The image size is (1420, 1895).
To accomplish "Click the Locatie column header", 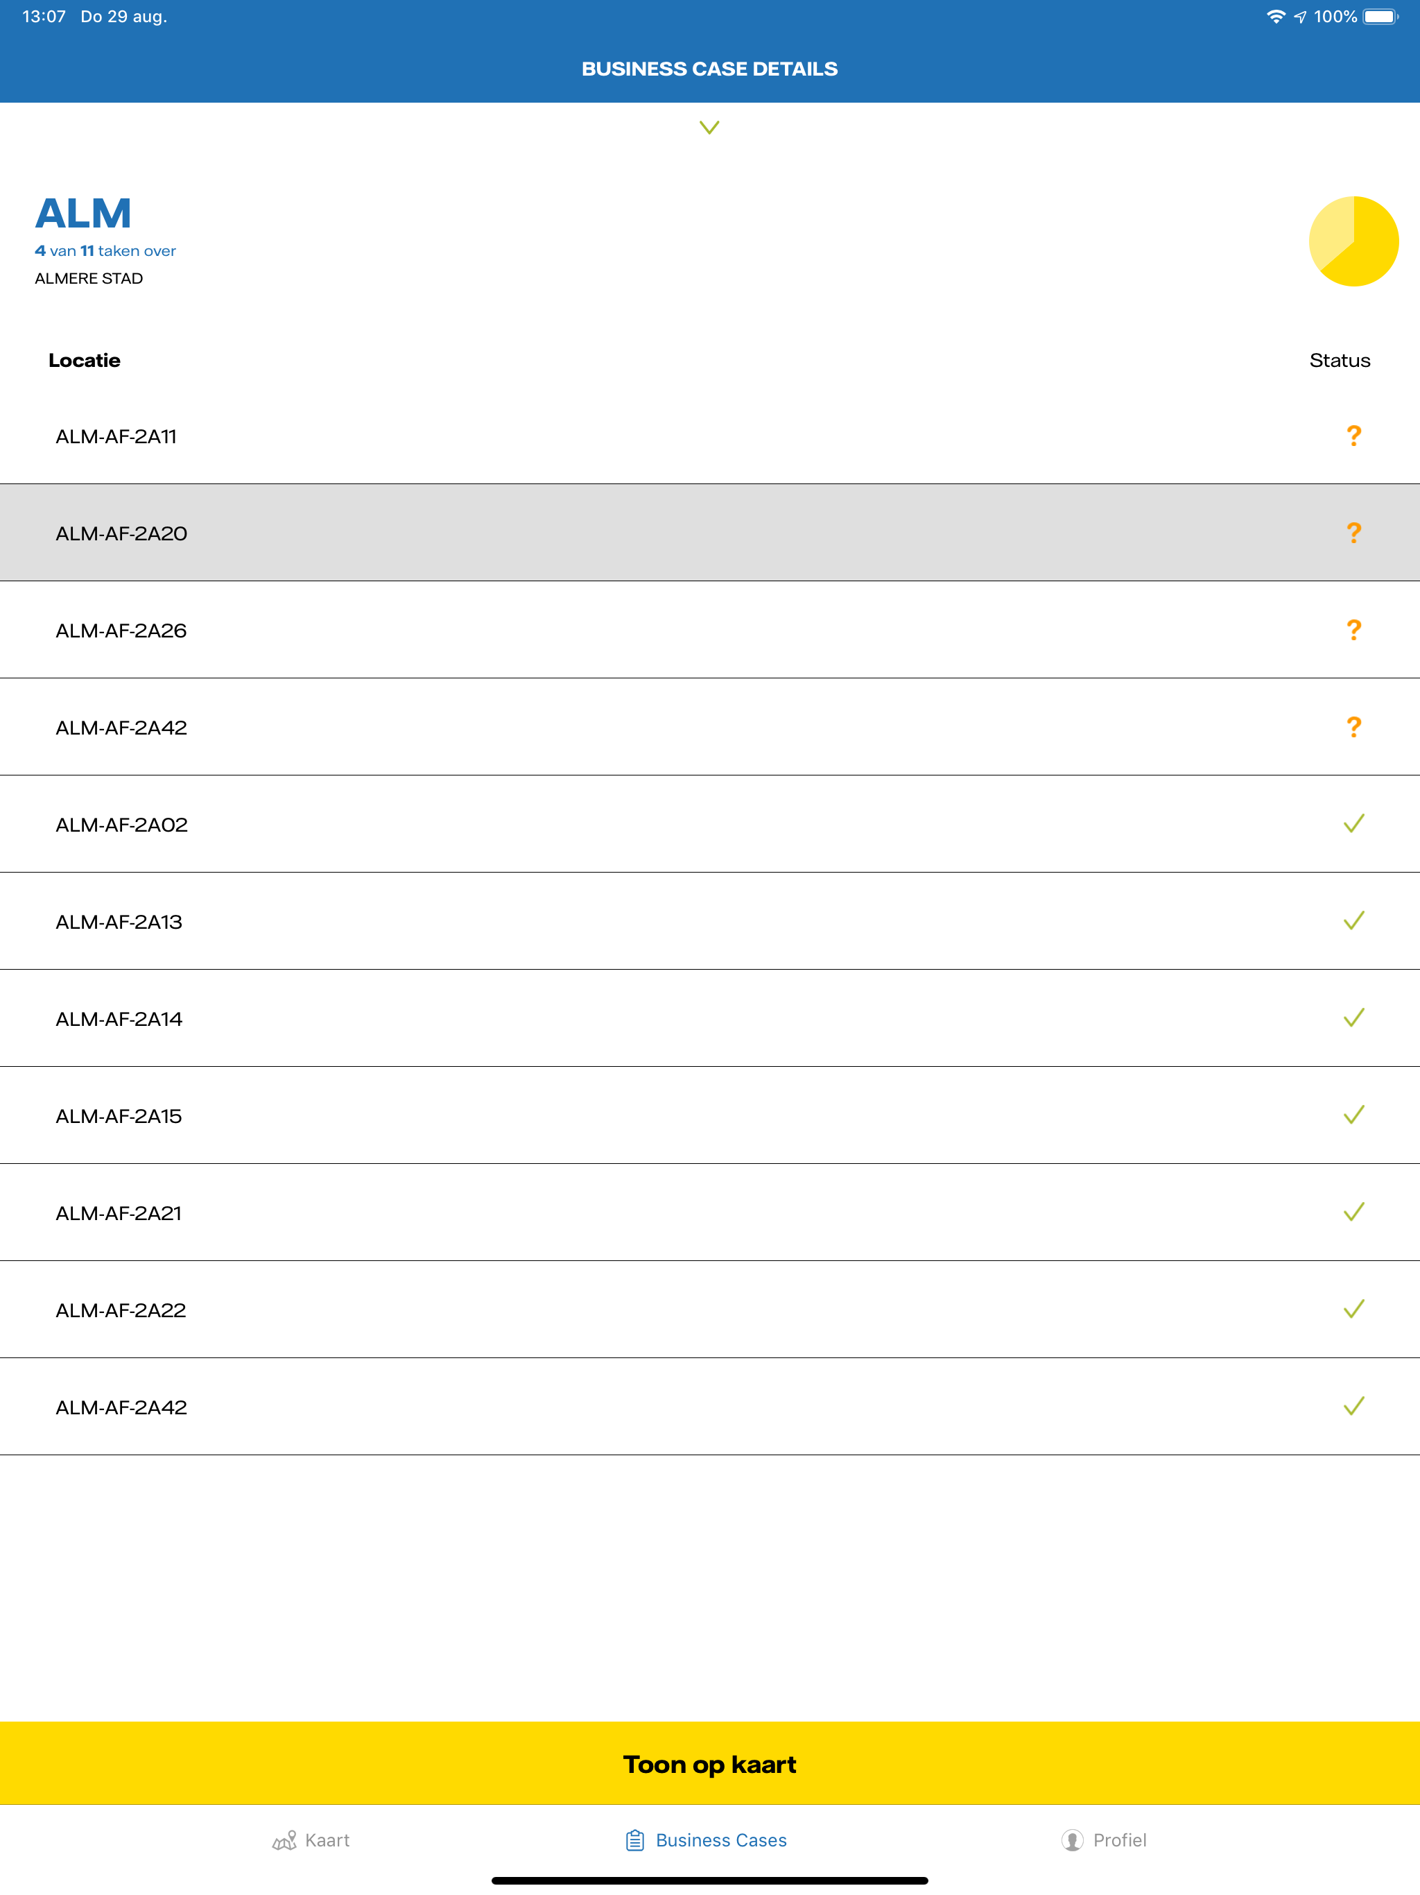I will pyautogui.click(x=84, y=361).
